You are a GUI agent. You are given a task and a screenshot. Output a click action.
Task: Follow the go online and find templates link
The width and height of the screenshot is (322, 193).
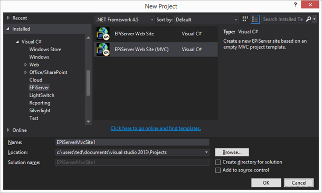point(156,128)
